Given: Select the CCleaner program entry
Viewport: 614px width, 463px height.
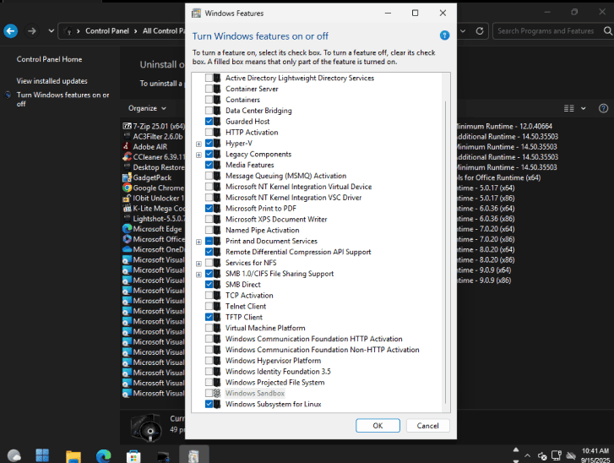Looking at the screenshot, I should [x=154, y=156].
